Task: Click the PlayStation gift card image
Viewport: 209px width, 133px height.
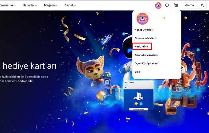Action: [138, 96]
